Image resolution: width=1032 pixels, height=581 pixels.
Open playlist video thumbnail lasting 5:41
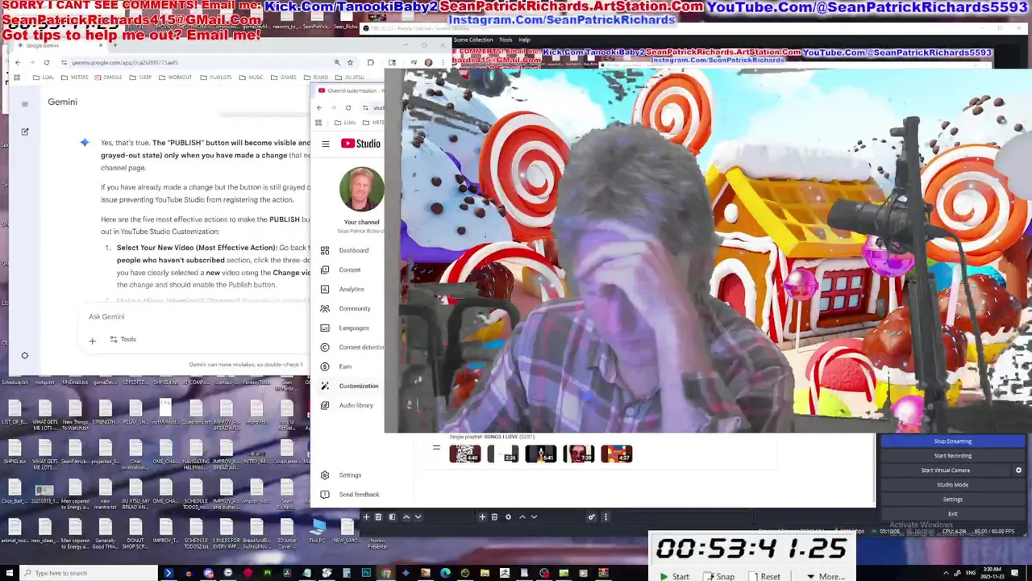[541, 454]
